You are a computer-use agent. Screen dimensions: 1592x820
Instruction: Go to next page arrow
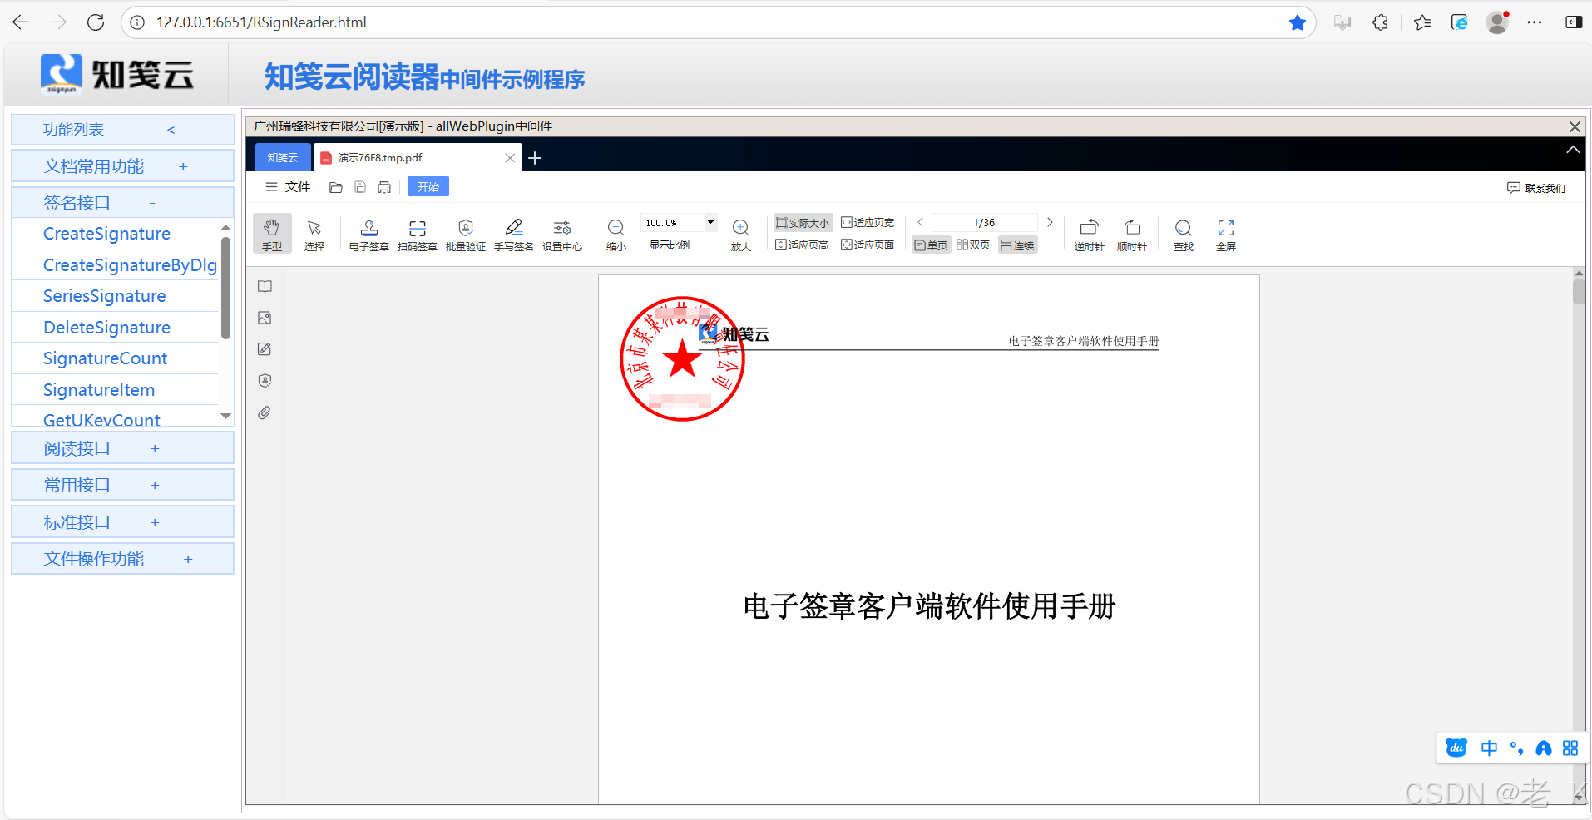pos(1050,222)
